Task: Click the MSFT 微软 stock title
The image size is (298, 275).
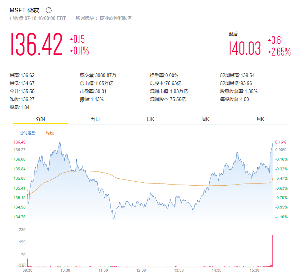Action: tap(24, 10)
